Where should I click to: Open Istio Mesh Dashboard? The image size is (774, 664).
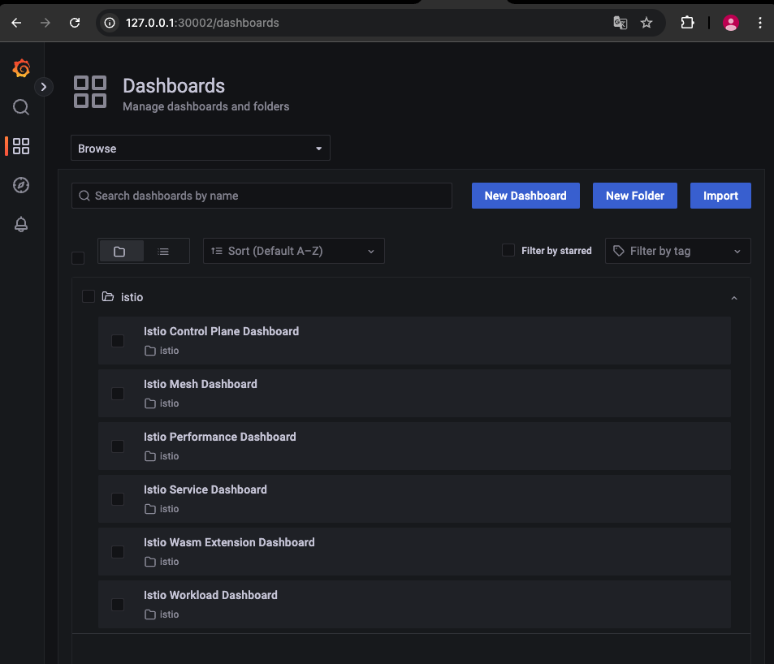(201, 384)
